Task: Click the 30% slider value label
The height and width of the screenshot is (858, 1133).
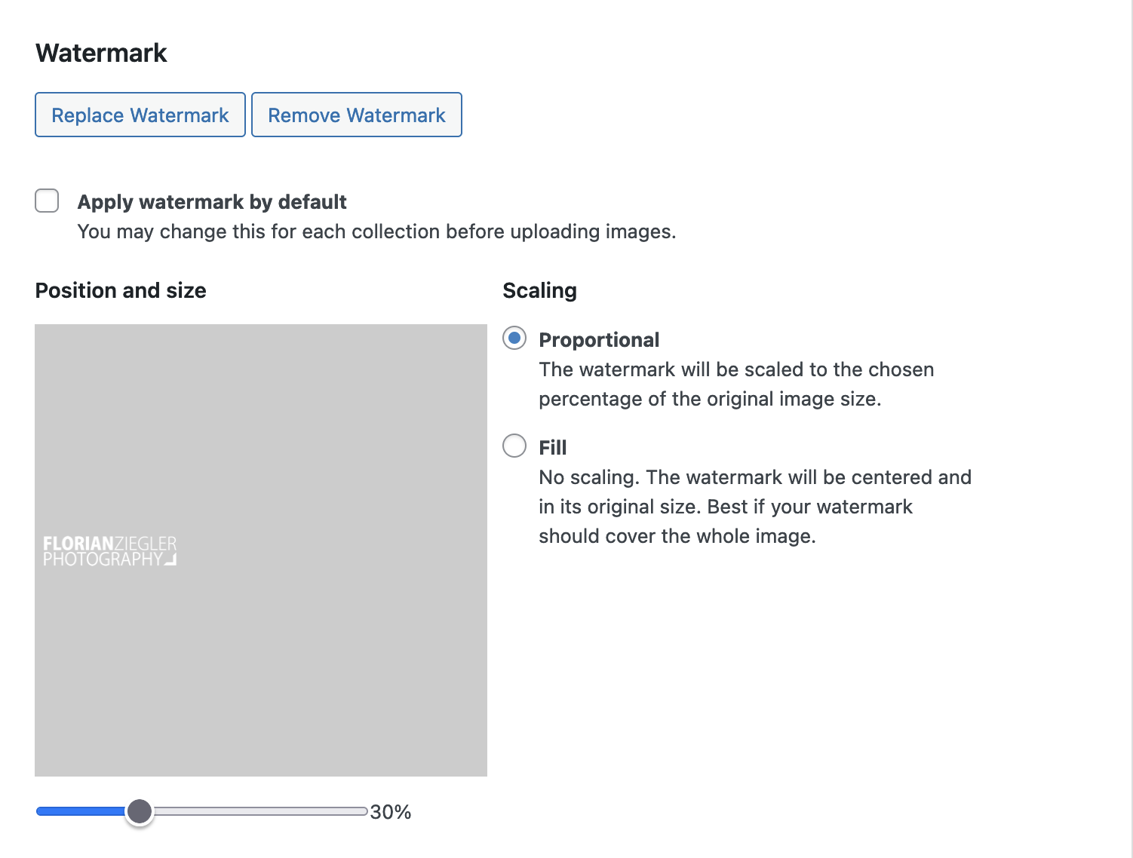Action: click(x=391, y=812)
